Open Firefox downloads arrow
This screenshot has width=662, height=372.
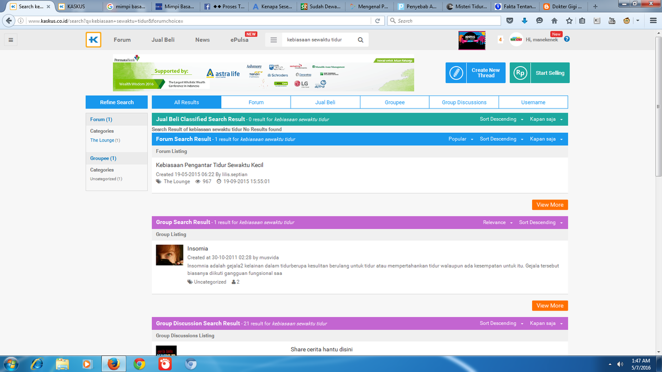[x=524, y=21]
